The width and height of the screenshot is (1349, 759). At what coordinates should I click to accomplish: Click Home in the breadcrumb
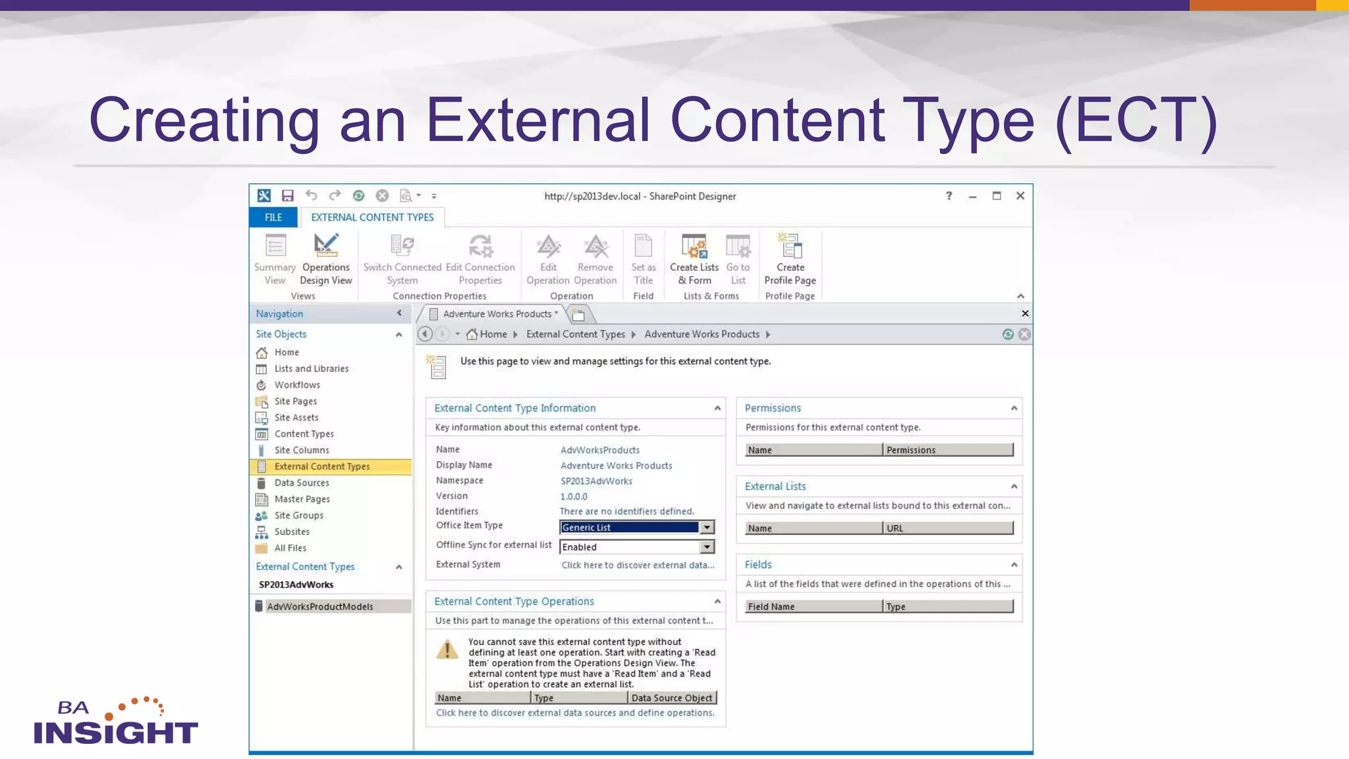click(x=493, y=334)
